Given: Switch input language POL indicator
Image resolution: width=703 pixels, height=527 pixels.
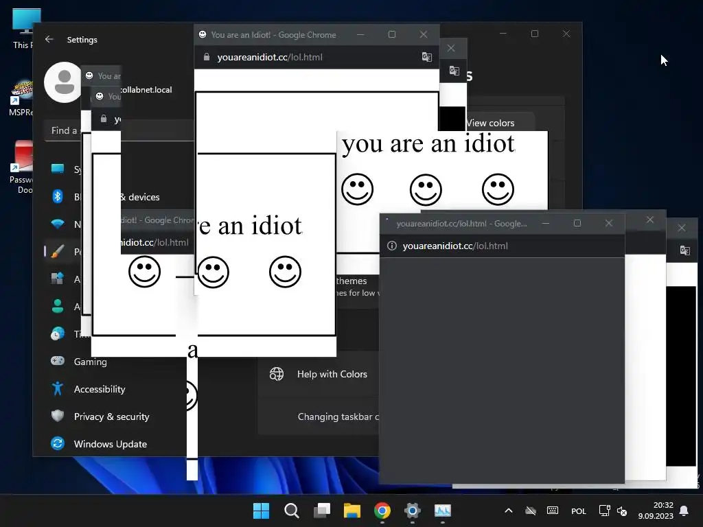Looking at the screenshot, I should [x=578, y=511].
